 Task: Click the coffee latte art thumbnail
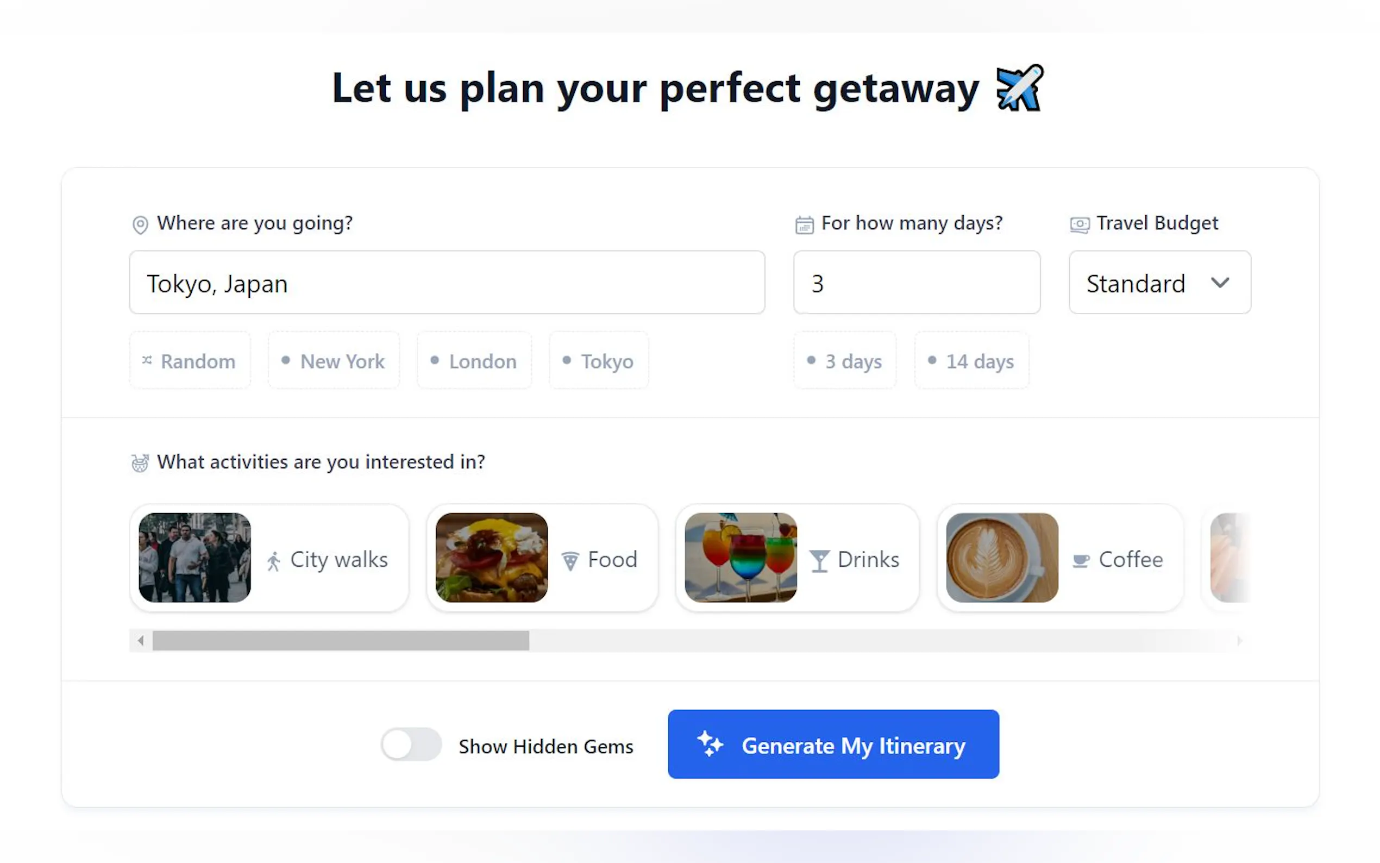[1002, 558]
